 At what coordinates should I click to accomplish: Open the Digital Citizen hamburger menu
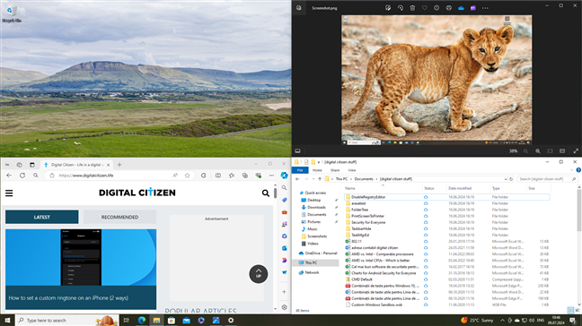pos(9,193)
